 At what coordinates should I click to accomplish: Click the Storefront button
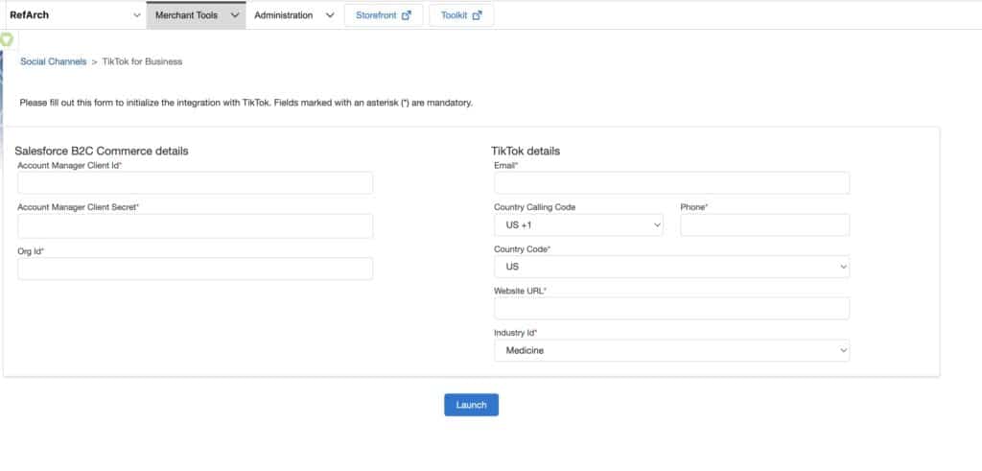384,15
